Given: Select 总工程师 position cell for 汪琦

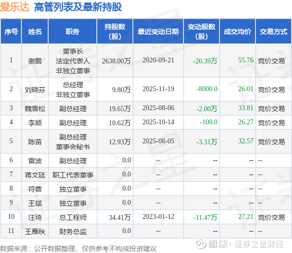Looking at the screenshot, I should click(73, 217).
